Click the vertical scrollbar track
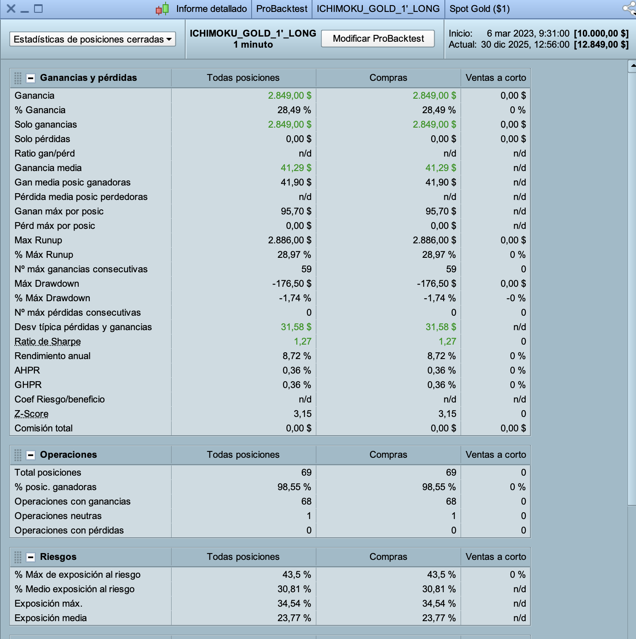This screenshot has width=636, height=639. (632, 340)
